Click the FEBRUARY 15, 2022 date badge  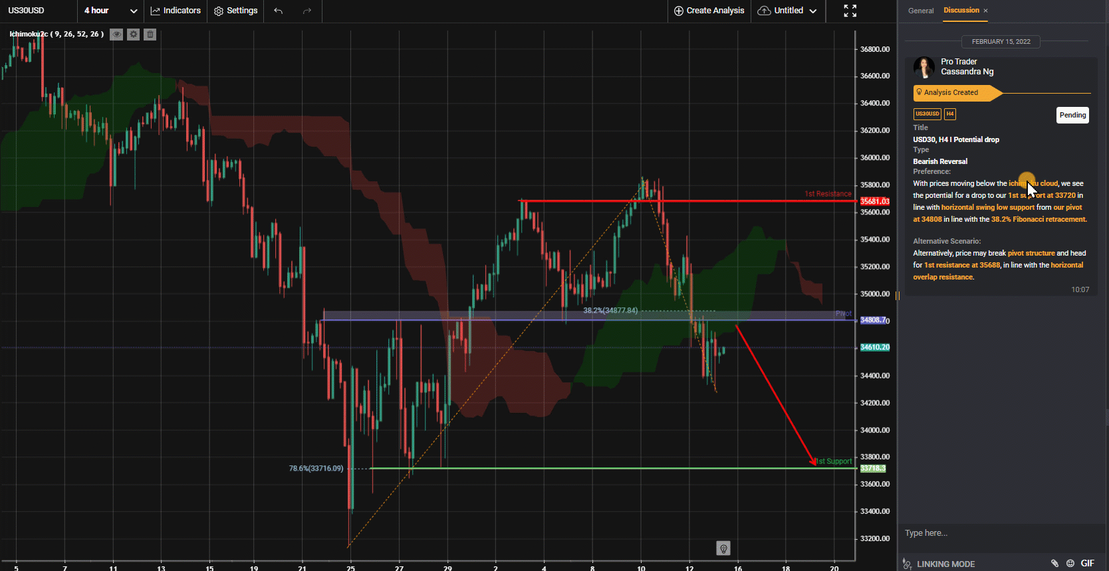click(1001, 42)
